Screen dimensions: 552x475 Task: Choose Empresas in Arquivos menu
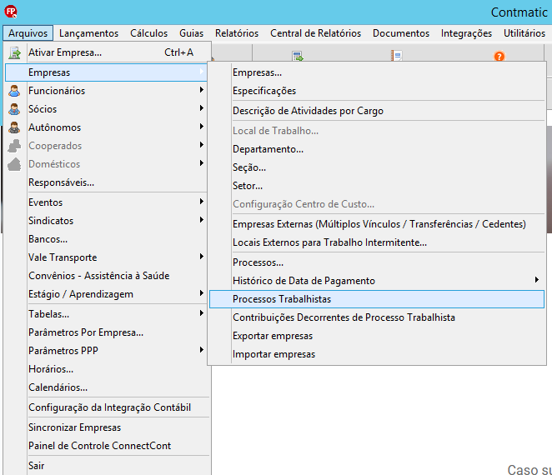(x=107, y=72)
